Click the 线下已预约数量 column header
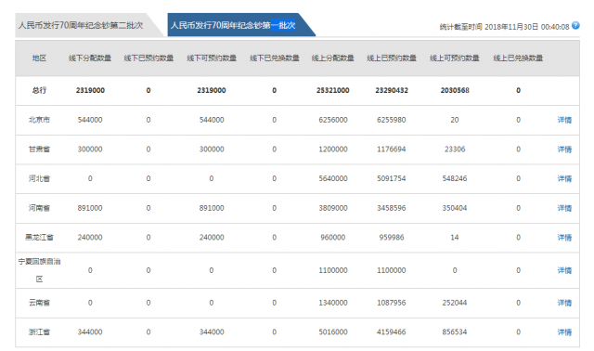594x351 pixels. coord(148,58)
